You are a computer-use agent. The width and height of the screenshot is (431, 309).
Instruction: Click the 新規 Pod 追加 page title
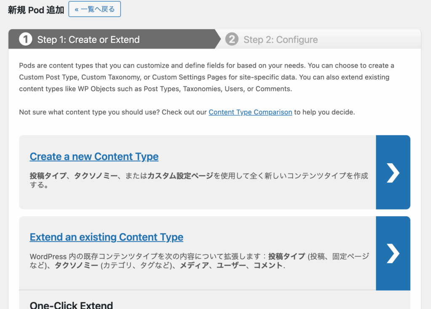click(x=36, y=10)
